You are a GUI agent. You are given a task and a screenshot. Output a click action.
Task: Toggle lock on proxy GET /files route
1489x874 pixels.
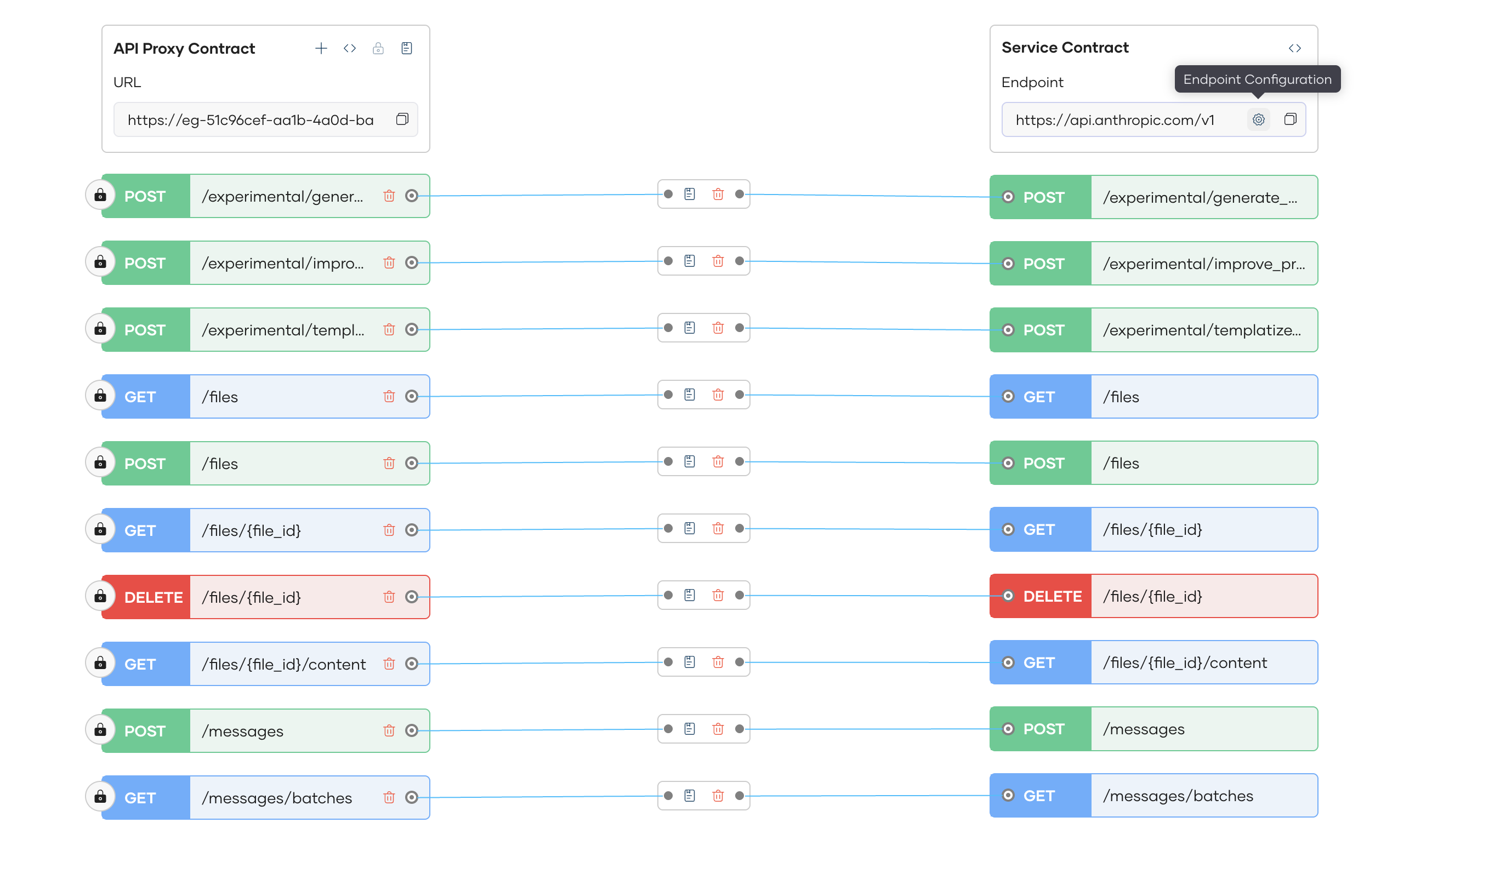pos(100,396)
